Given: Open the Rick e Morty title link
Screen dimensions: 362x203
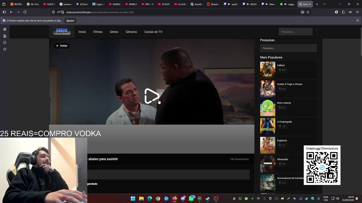Looking at the screenshot, I should point(284,103).
